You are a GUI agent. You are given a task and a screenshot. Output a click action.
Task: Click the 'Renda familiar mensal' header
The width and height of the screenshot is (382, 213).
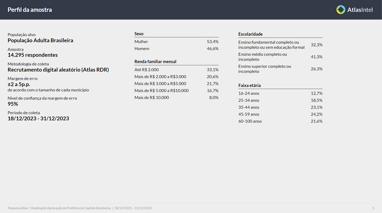tap(155, 62)
